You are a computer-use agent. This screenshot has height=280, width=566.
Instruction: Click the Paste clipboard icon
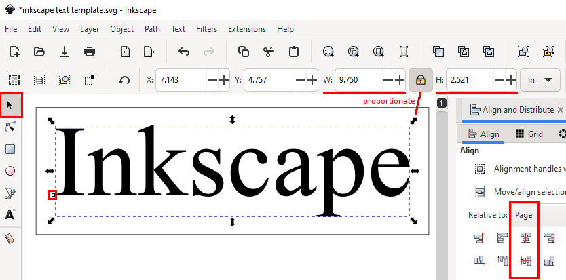(294, 52)
